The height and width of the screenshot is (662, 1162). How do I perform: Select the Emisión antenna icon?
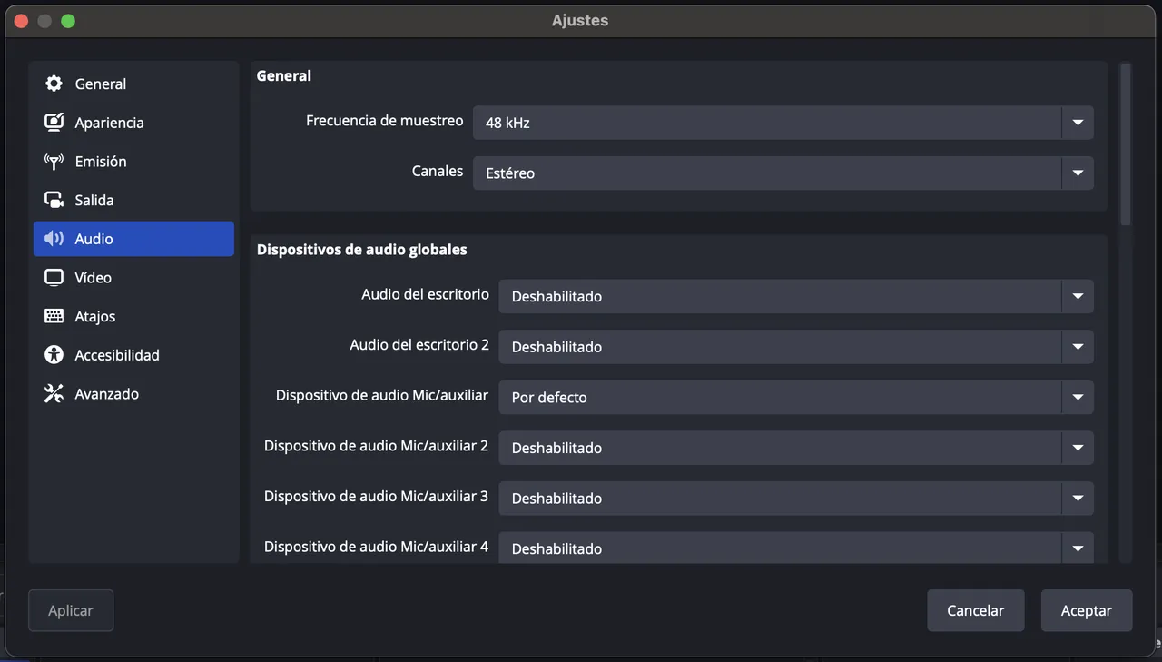(x=54, y=162)
